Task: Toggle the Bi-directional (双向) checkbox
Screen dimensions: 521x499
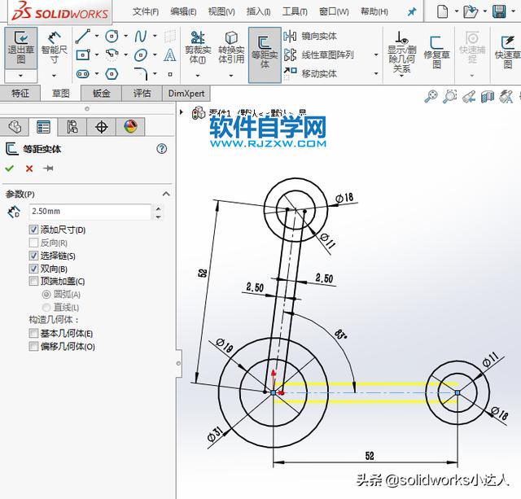Action: pos(33,269)
